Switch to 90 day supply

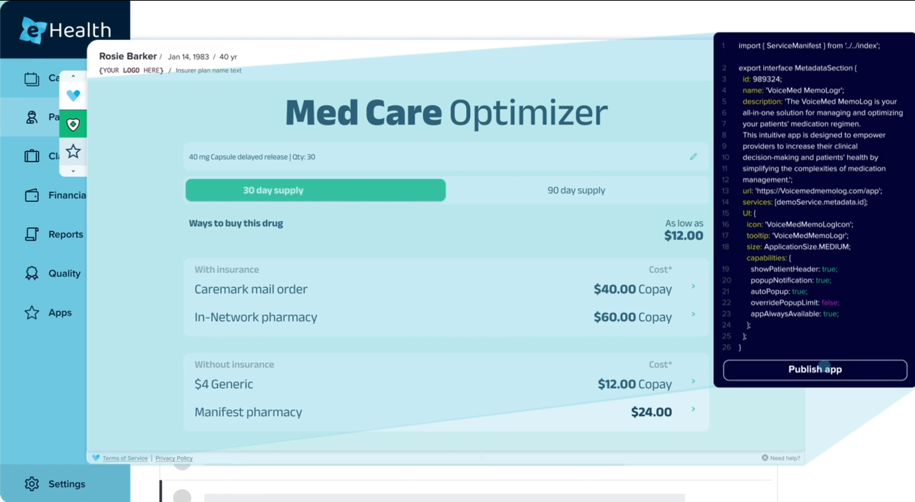click(x=576, y=190)
